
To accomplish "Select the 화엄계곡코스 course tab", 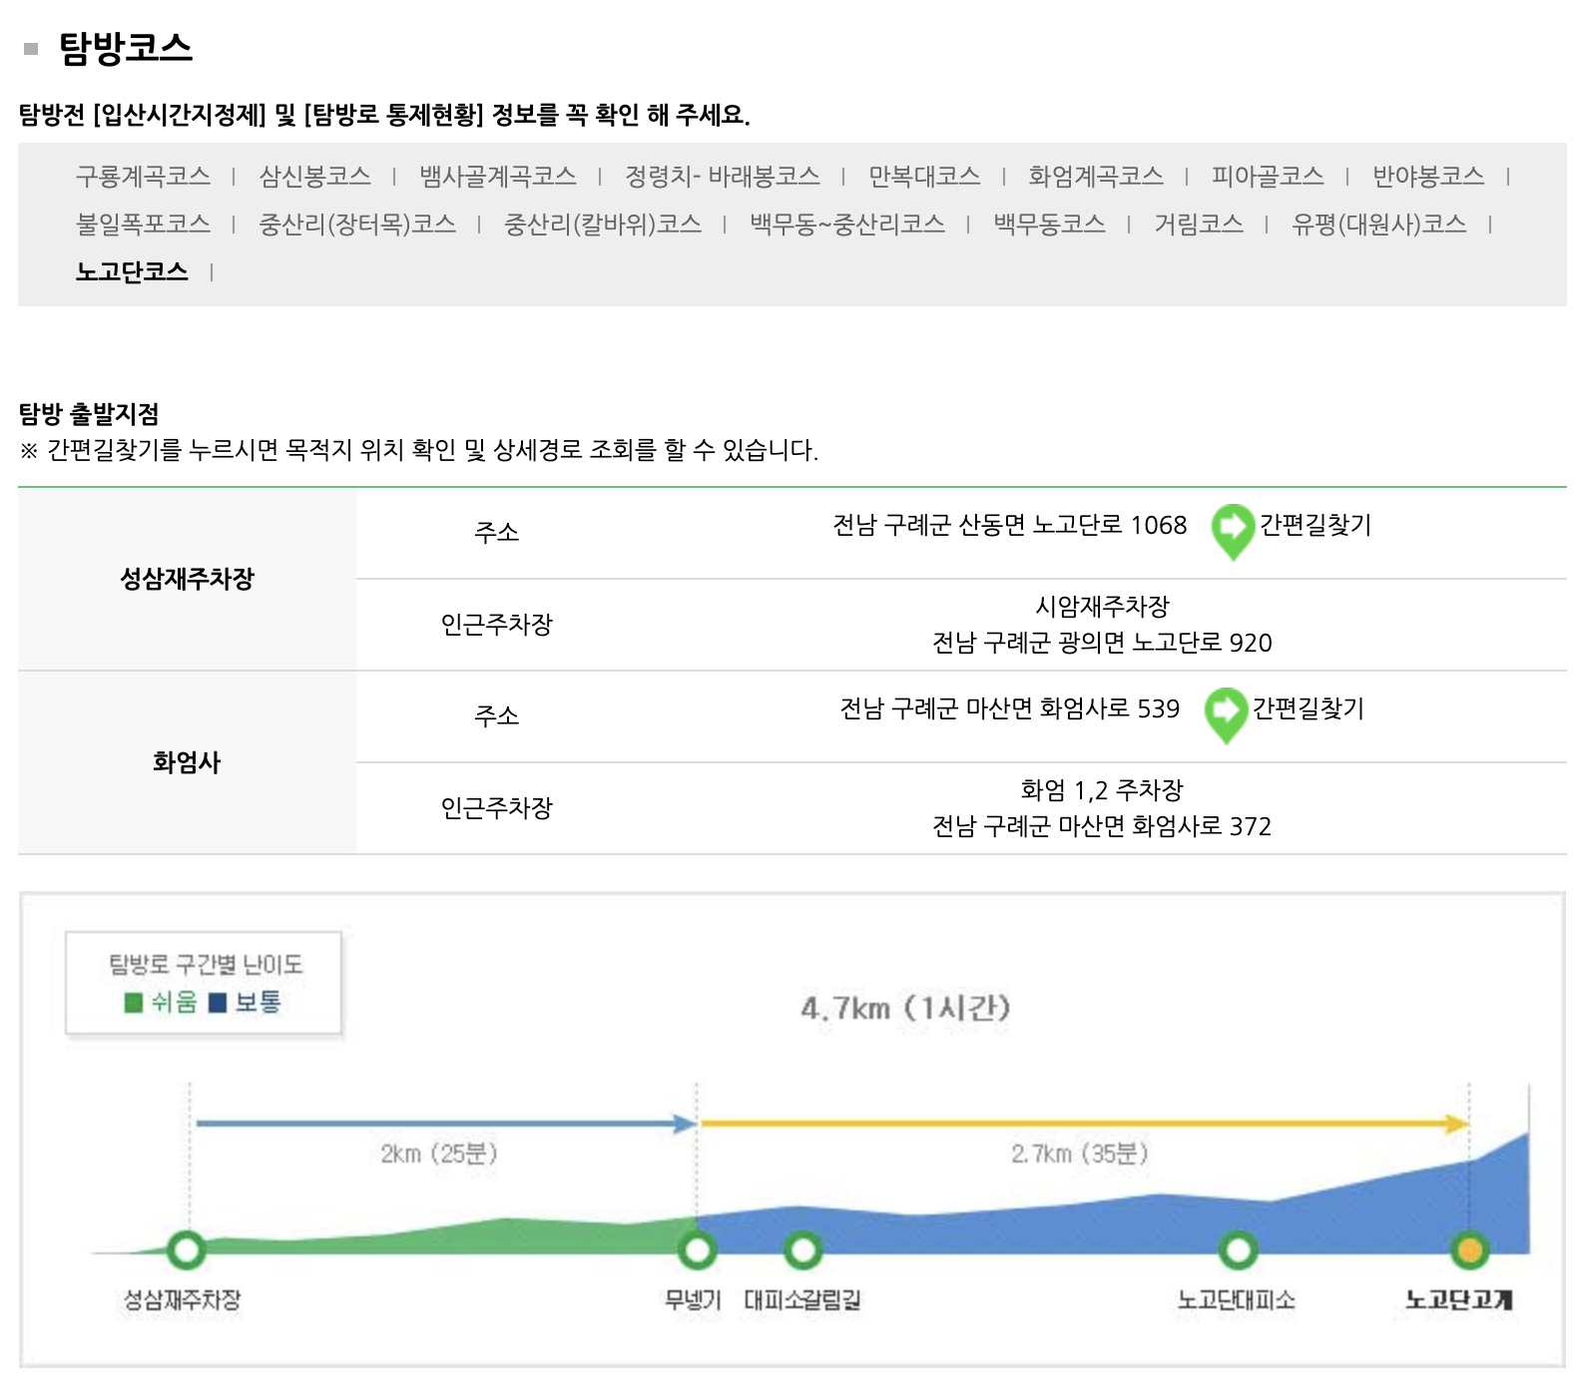I will tap(1096, 177).
